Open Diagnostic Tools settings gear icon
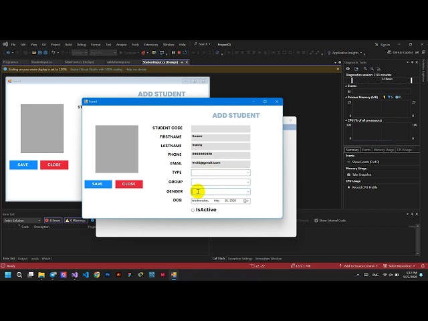The width and height of the screenshot is (428, 321). 348,69
